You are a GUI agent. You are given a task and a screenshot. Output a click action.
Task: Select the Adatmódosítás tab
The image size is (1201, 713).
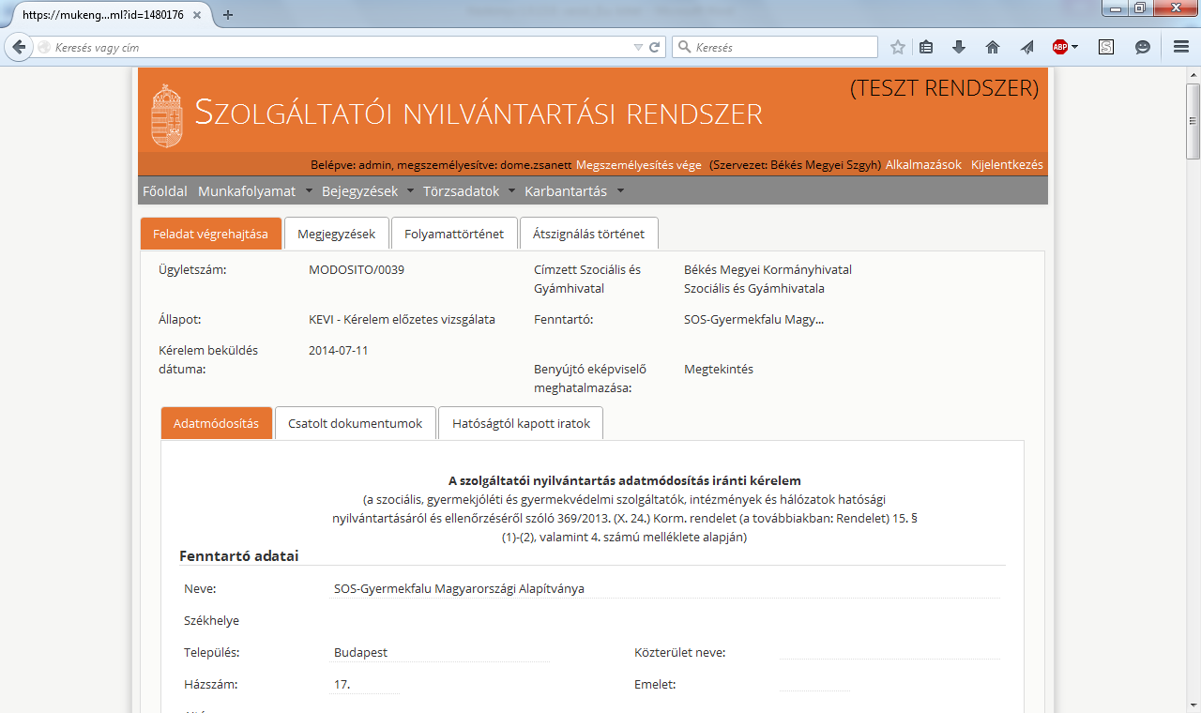click(217, 423)
